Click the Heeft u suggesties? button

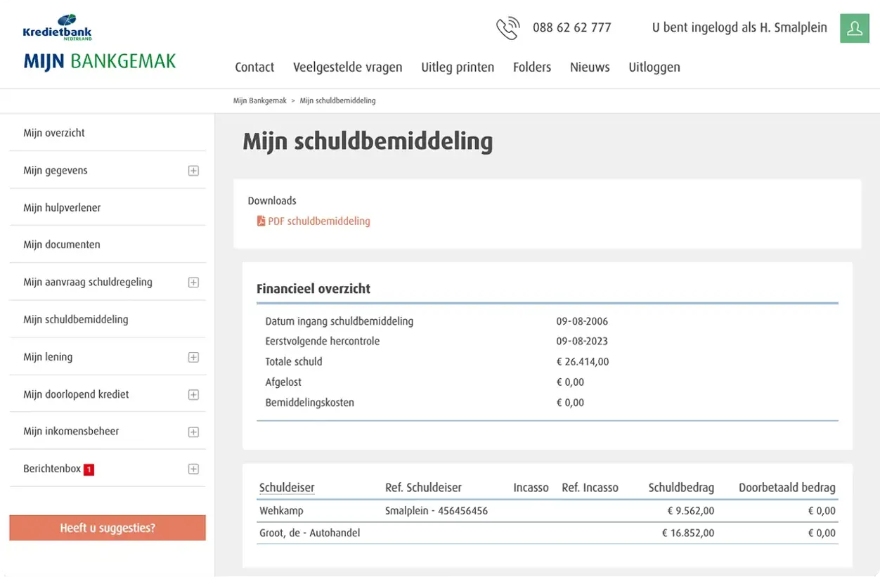coord(108,528)
